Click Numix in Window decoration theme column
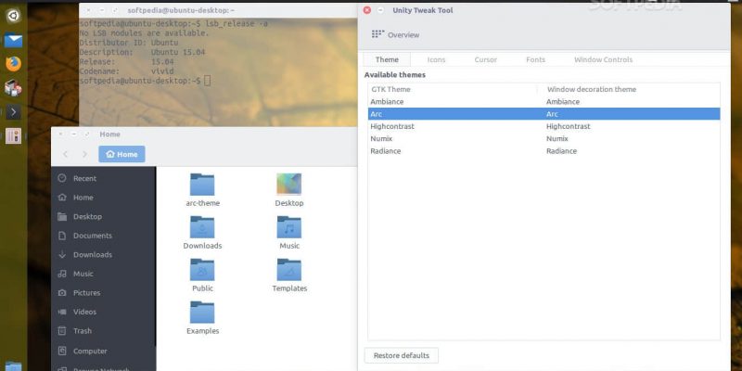 557,138
